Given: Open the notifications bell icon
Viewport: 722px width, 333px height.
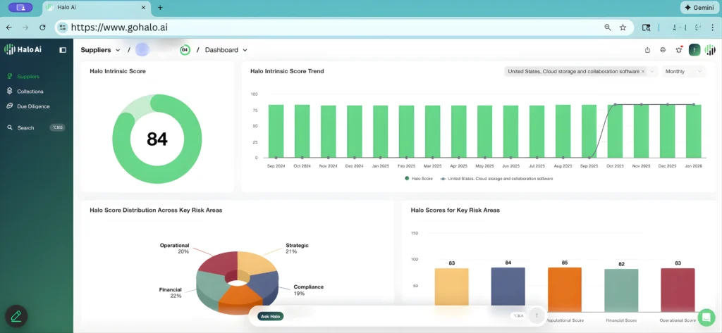Looking at the screenshot, I should [x=678, y=50].
